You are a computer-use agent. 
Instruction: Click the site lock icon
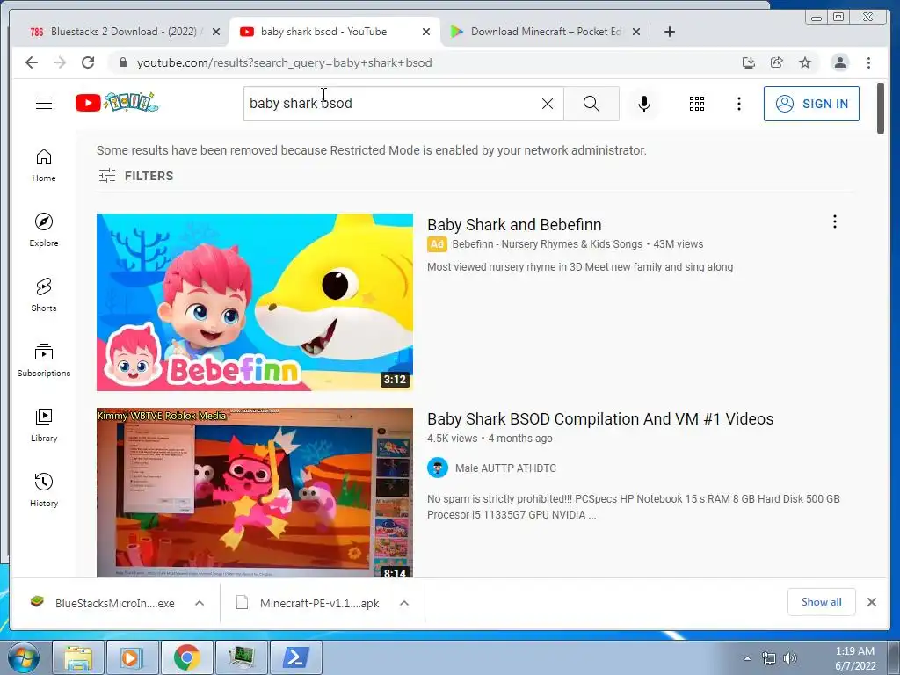coord(122,62)
